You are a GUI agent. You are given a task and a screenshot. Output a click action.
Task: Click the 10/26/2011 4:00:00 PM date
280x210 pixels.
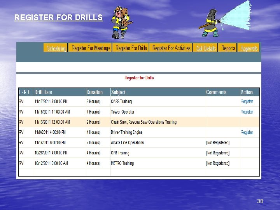pyautogui.click(x=51, y=153)
